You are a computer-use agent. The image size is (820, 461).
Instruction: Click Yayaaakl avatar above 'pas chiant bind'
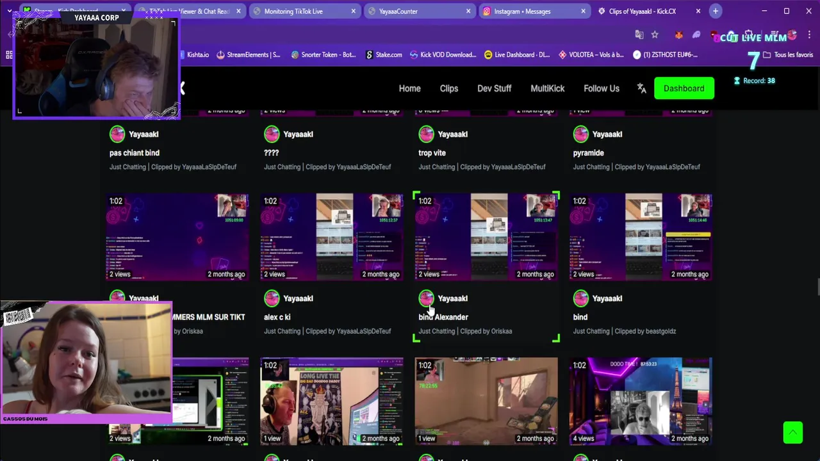point(117,134)
